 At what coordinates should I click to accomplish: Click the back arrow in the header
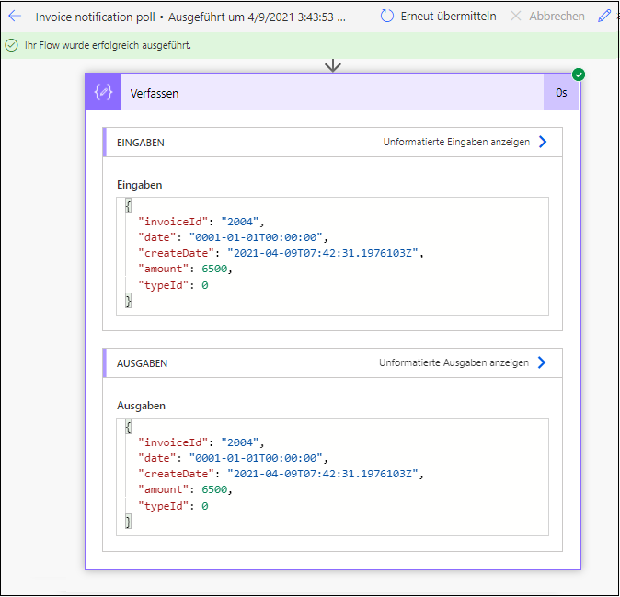[x=15, y=17]
